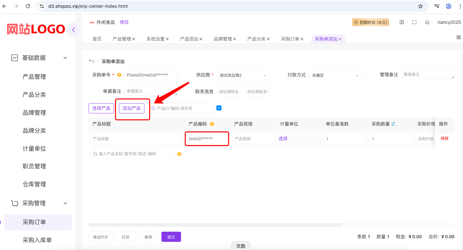Open 品牌分类 in the sidebar
The width and height of the screenshot is (463, 250).
(34, 131)
